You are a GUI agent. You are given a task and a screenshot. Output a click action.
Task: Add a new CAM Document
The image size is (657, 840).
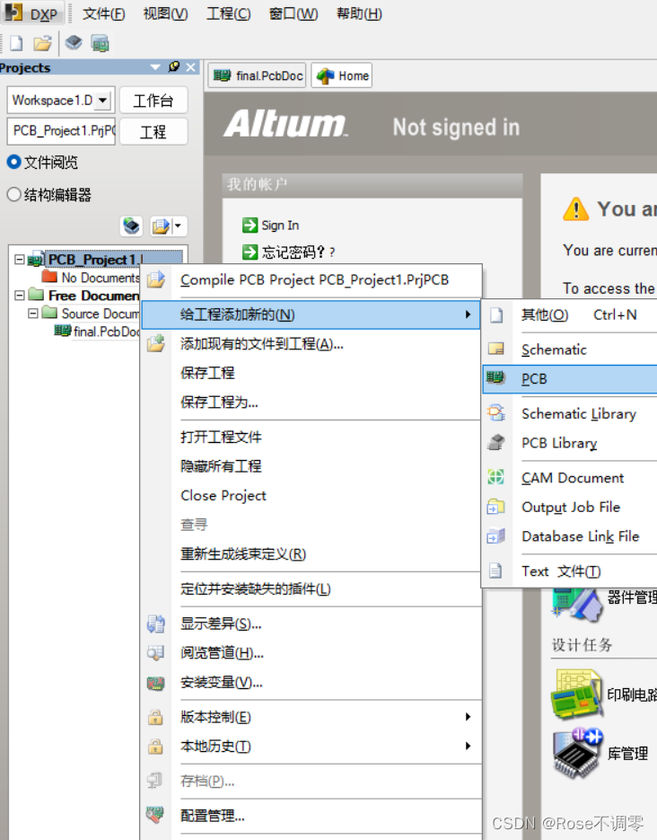pyautogui.click(x=570, y=478)
